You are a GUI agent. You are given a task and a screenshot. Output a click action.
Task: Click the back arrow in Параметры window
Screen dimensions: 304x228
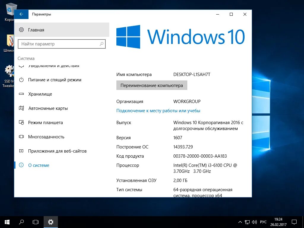click(21, 14)
